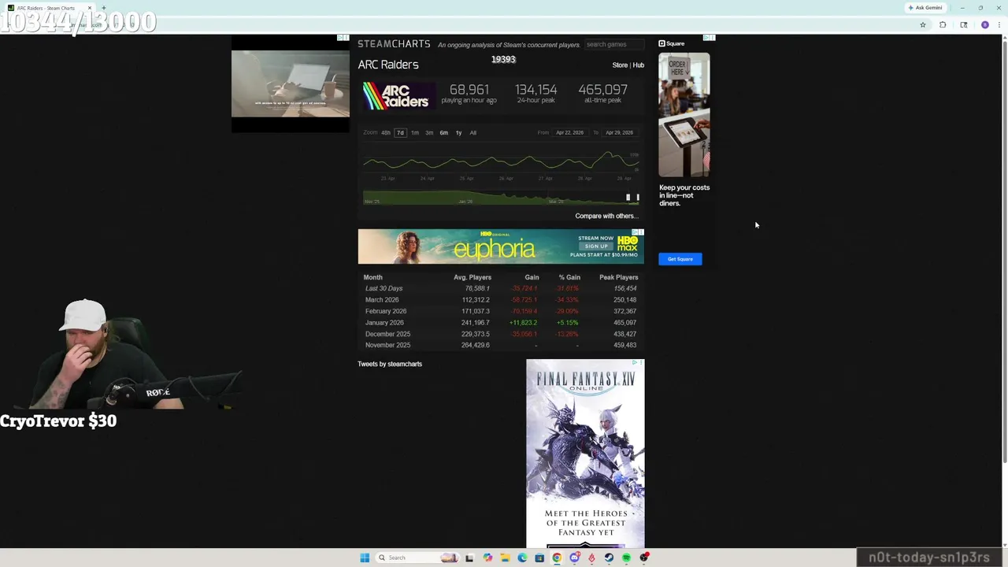Grab the left navigator range handle

pos(628,198)
